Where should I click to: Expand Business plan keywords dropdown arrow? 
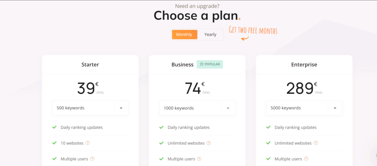228,108
